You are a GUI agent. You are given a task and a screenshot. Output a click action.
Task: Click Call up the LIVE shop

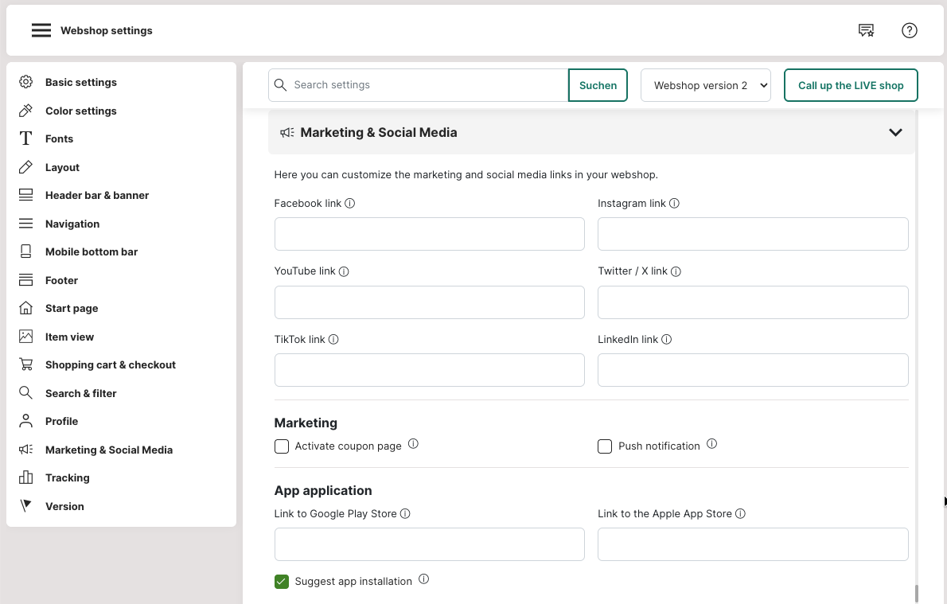click(x=850, y=85)
